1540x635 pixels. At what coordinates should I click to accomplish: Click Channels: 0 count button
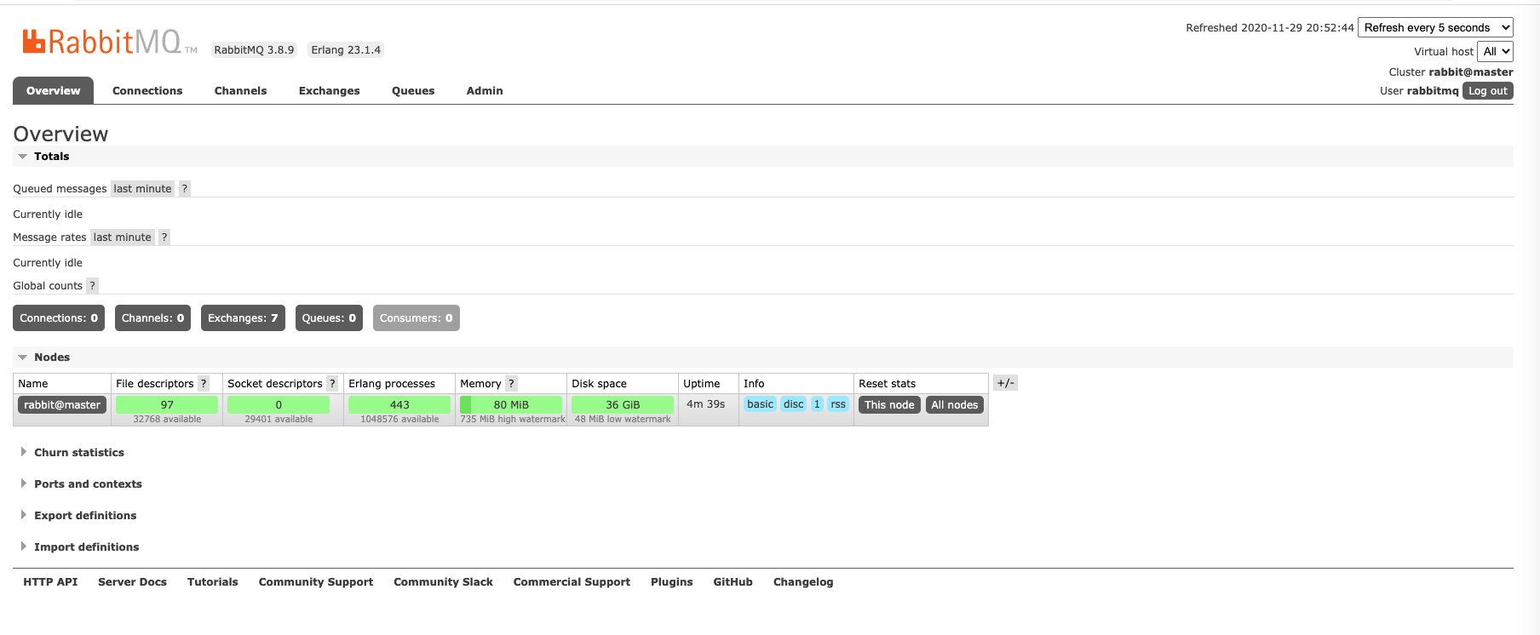coord(152,318)
